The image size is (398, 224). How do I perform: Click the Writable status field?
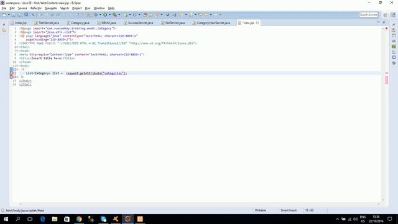tap(260, 210)
